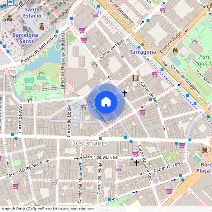
Task: Select the bus station icon above Sants Estació
Action: tap(10, 3)
